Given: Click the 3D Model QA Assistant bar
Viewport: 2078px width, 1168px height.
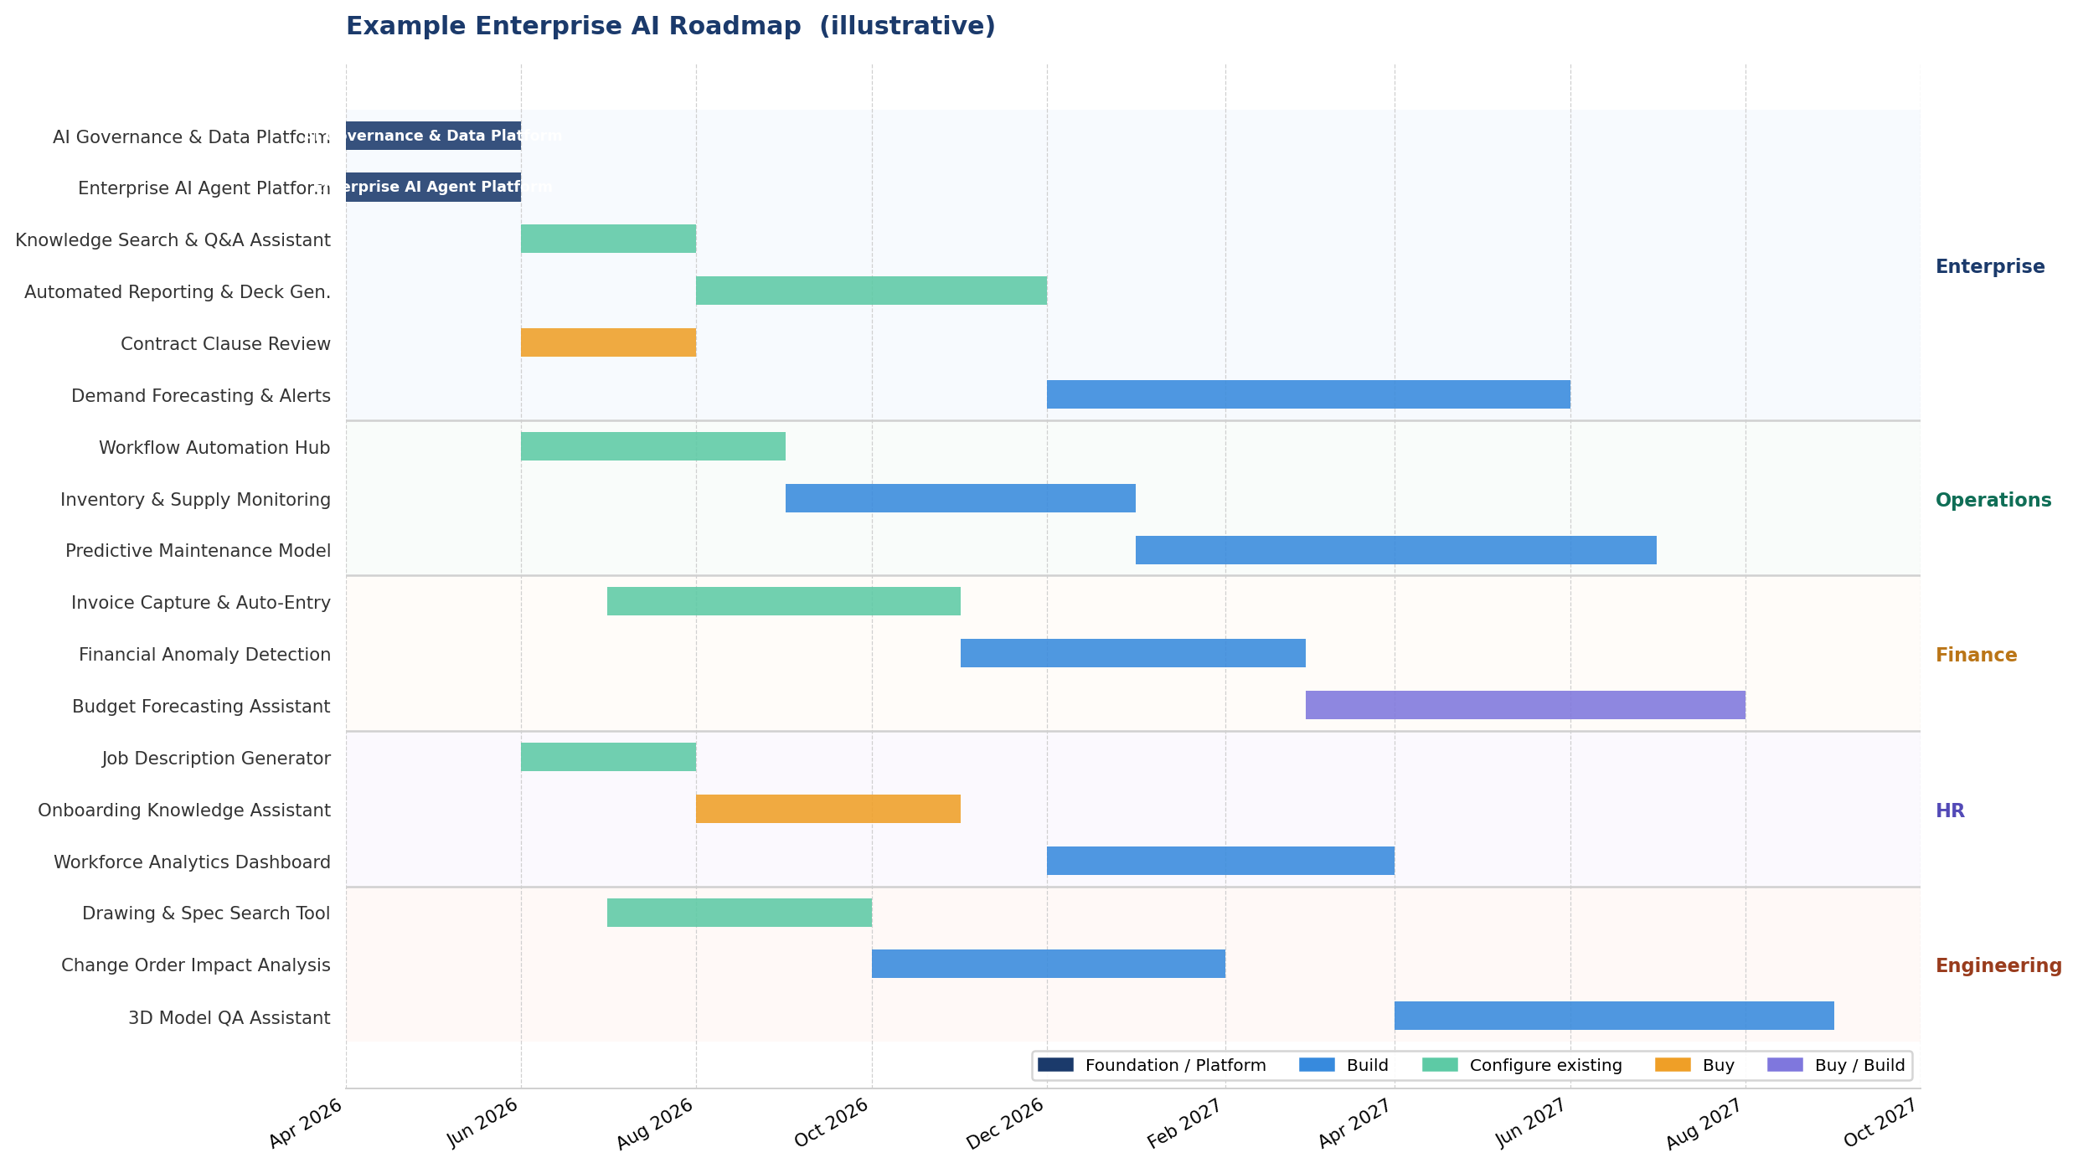Looking at the screenshot, I should coord(1613,1016).
